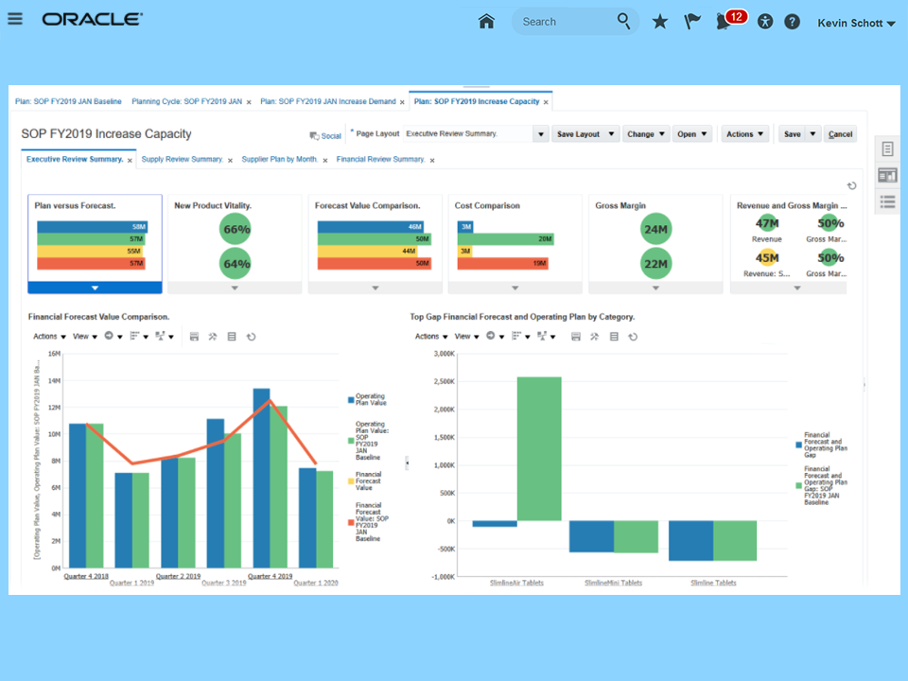Switch to Planning Cycle SOP FY2019 JAN tab
This screenshot has height=681, width=908.
(x=186, y=101)
